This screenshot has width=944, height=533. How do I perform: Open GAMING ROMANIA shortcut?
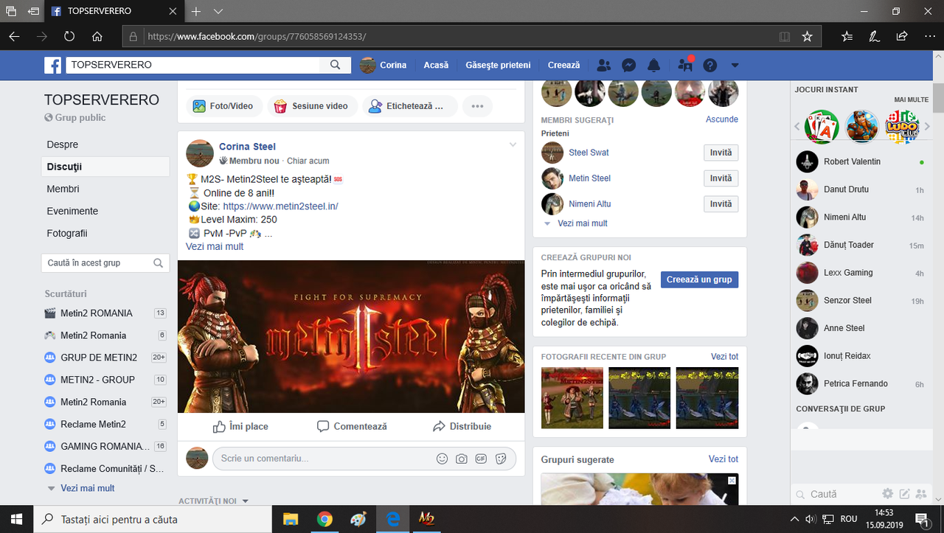tap(105, 446)
